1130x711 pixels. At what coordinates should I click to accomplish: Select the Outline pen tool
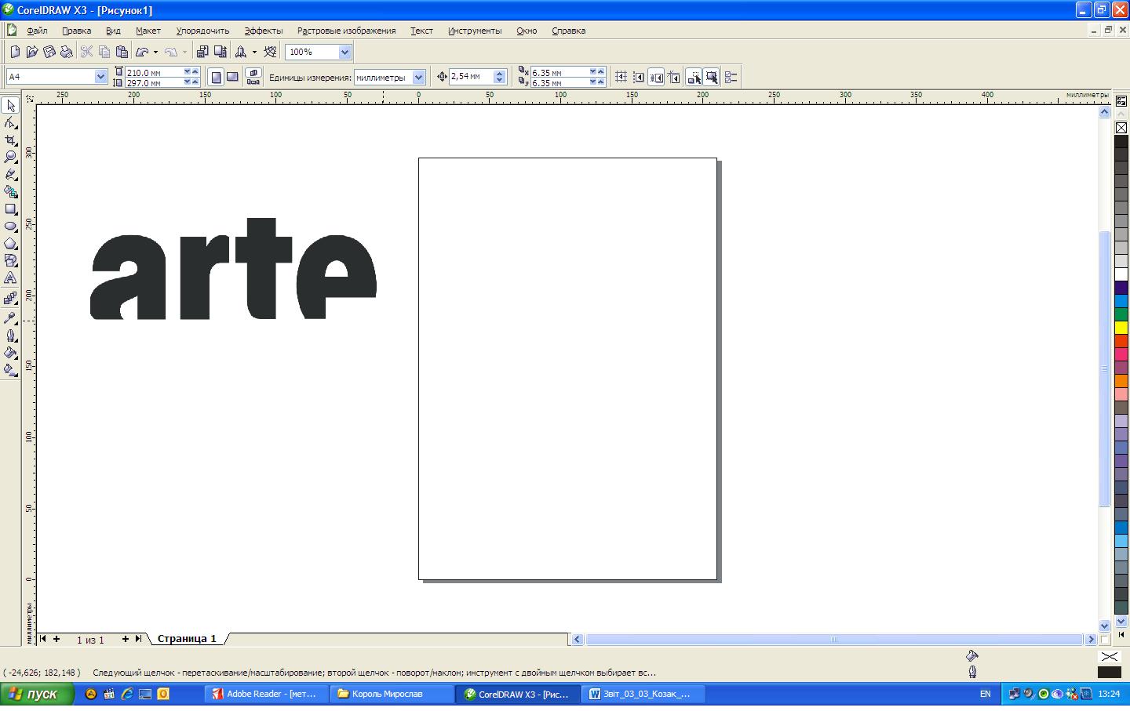point(10,336)
